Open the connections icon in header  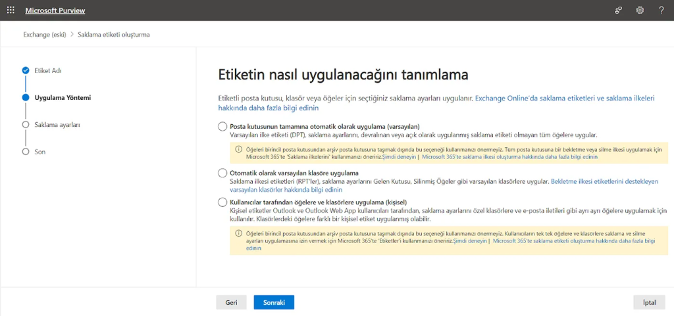click(x=618, y=11)
